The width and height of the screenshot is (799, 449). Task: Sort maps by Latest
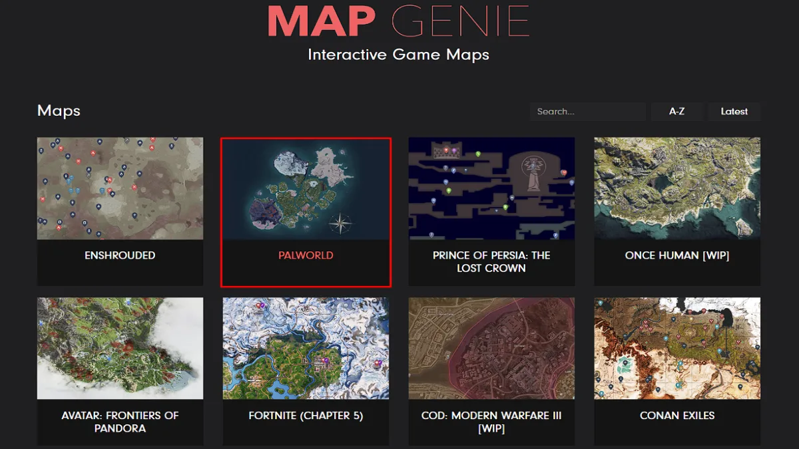point(734,112)
